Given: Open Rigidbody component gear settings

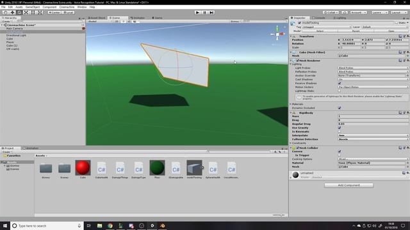Looking at the screenshot, I should [x=407, y=112].
